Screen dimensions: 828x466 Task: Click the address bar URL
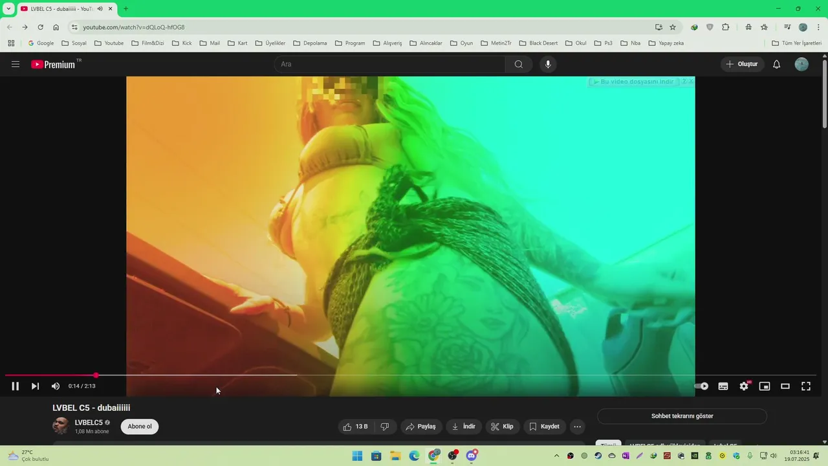134,27
